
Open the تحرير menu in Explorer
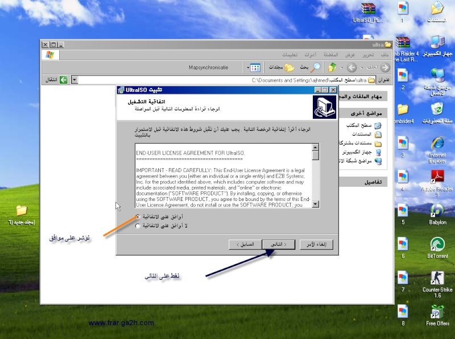(368, 55)
